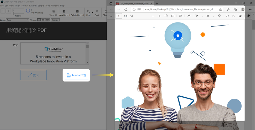Image resolution: width=255 pixels, height=130 pixels.
Task: Start Read Aloud in PDF toolbar
Action: 189,16
